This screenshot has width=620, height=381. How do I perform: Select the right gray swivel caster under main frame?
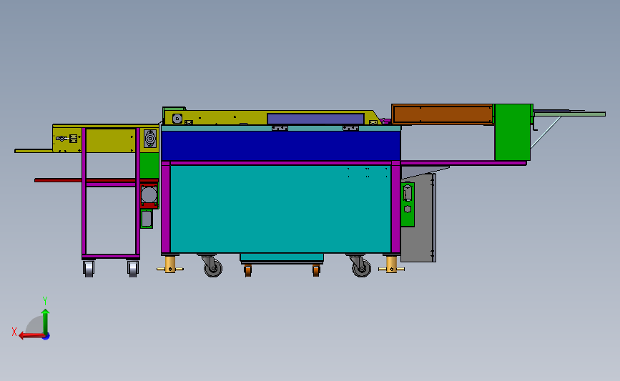360,266
